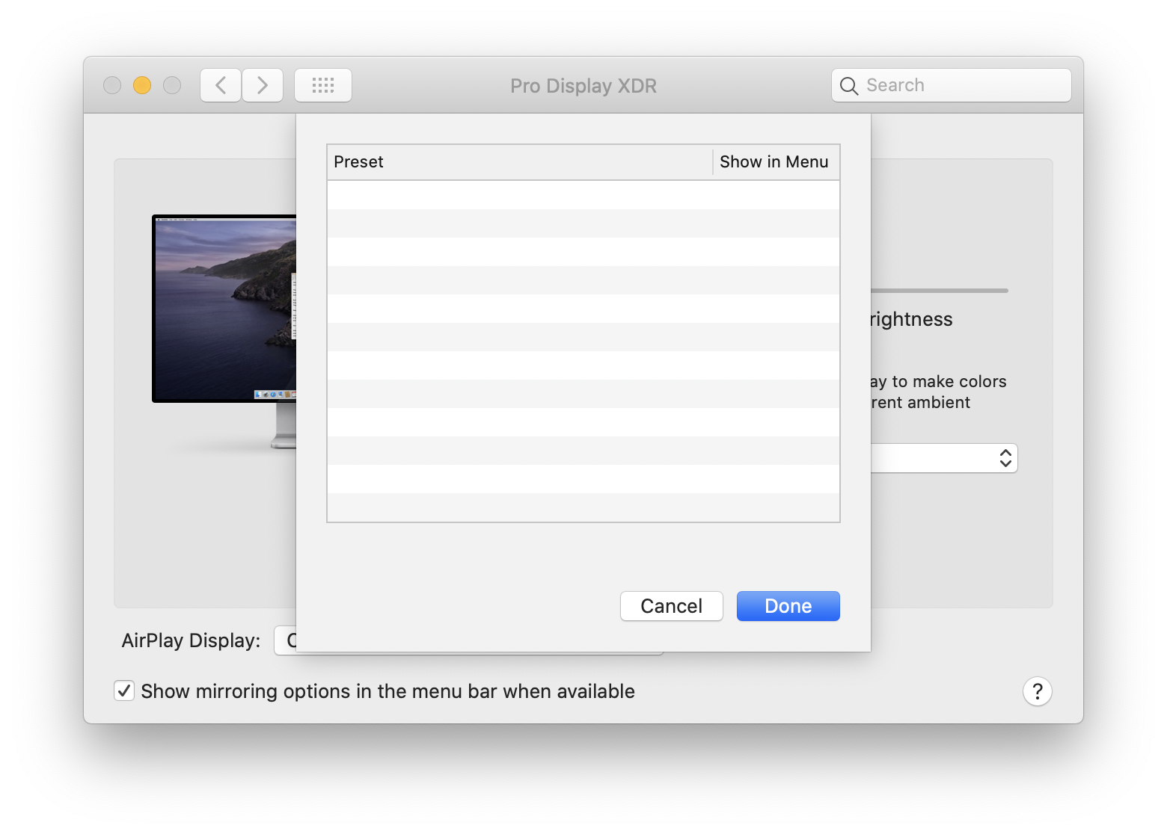Show all preferences grid button
The width and height of the screenshot is (1167, 834).
pos(323,85)
